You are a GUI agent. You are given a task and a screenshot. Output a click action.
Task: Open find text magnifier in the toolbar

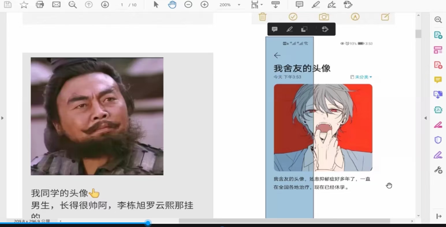[x=72, y=5]
